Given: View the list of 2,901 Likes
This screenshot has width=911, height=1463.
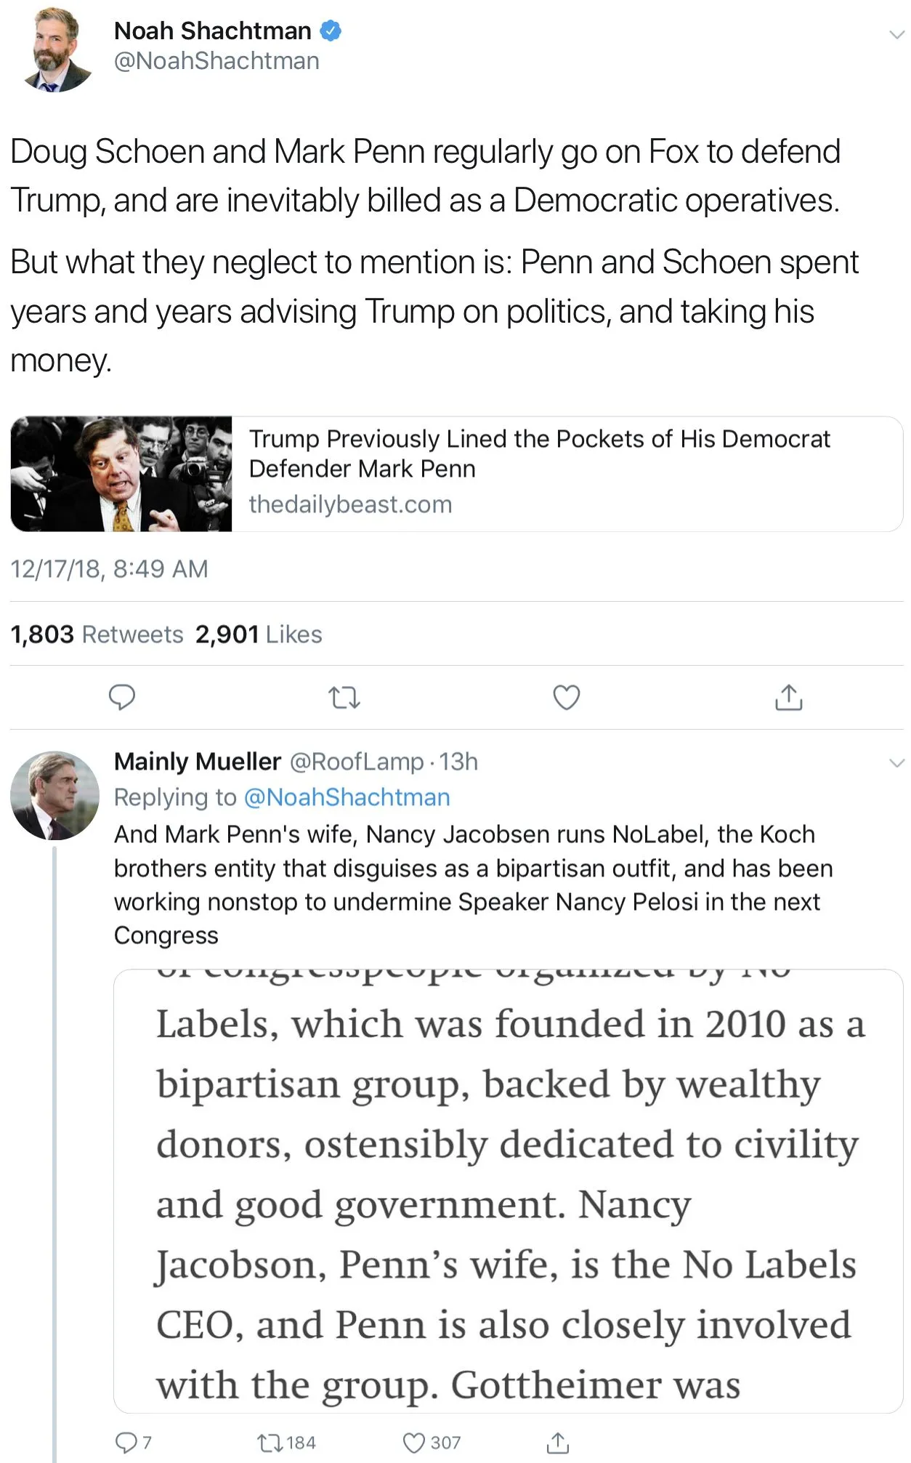Looking at the screenshot, I should click(x=259, y=634).
